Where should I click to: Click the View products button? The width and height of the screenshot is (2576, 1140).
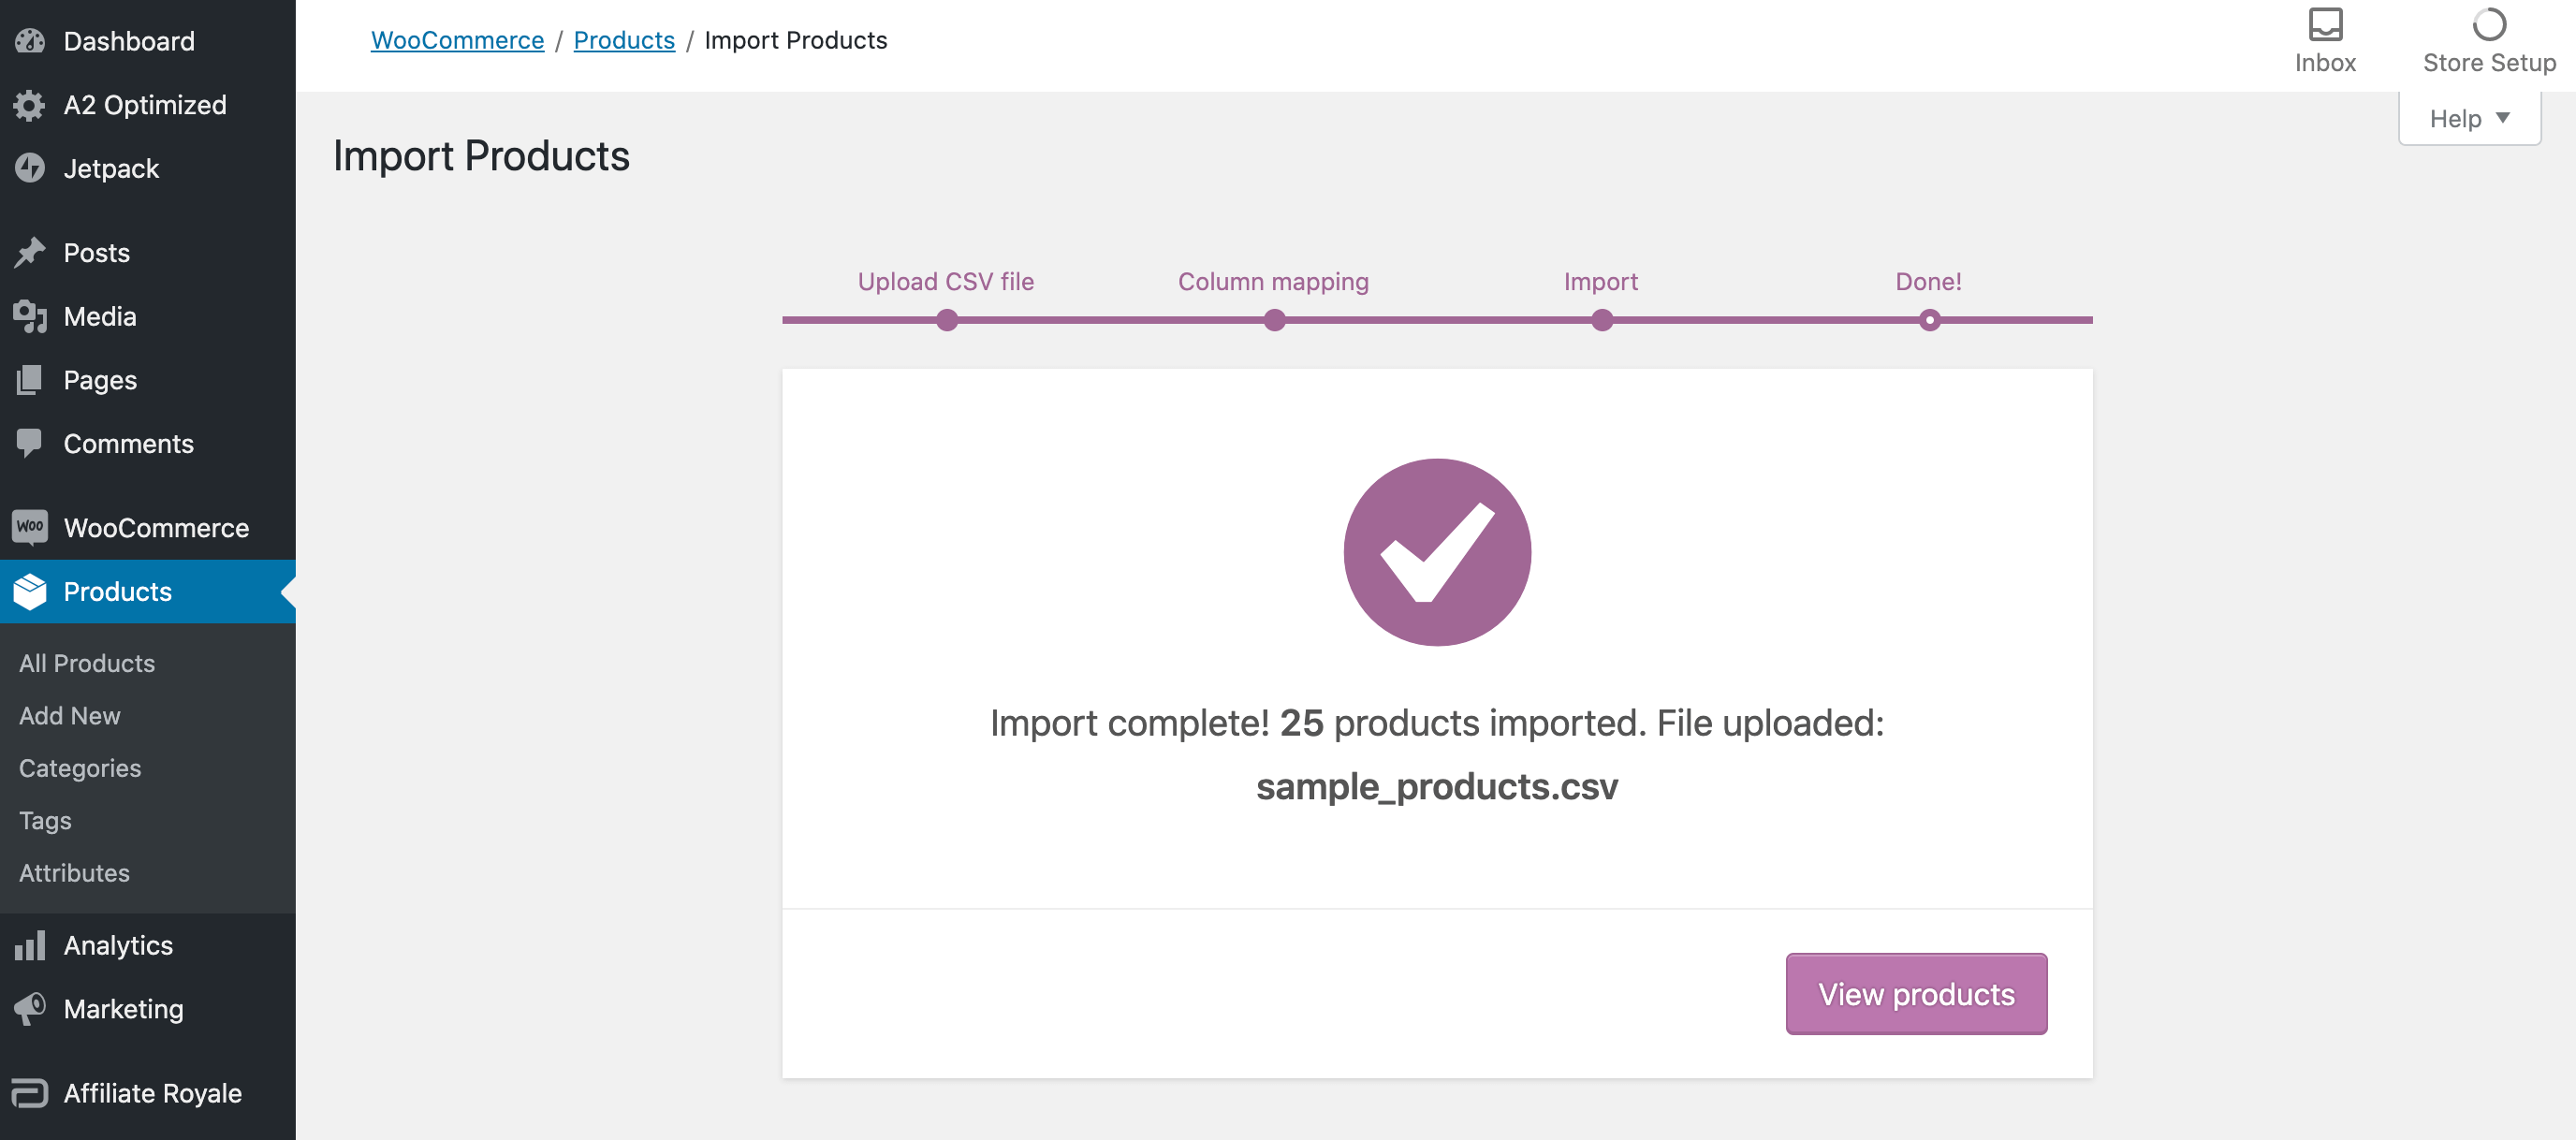click(1915, 992)
